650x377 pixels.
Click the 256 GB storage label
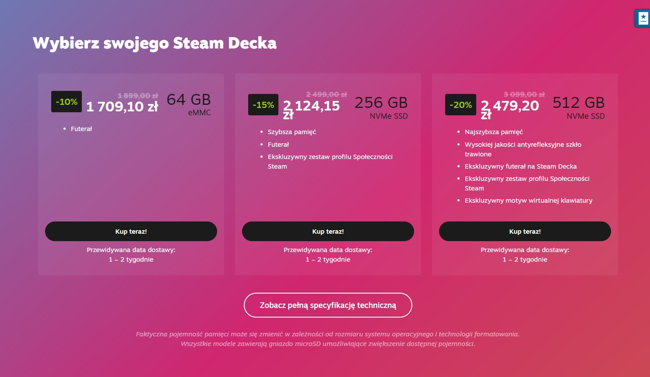[x=381, y=103]
